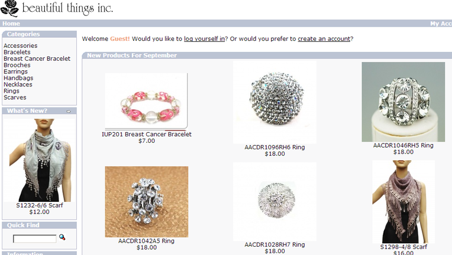Open the Breast Cancer Bracelet category

tap(37, 58)
